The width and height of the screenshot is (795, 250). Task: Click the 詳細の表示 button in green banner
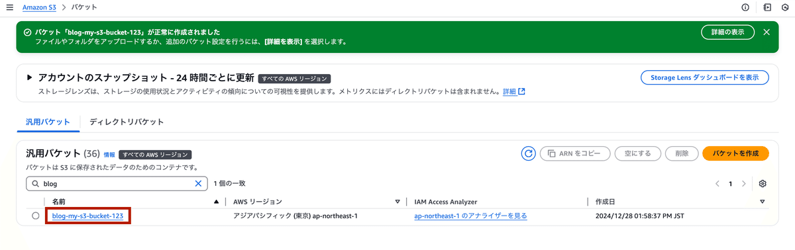coord(727,32)
